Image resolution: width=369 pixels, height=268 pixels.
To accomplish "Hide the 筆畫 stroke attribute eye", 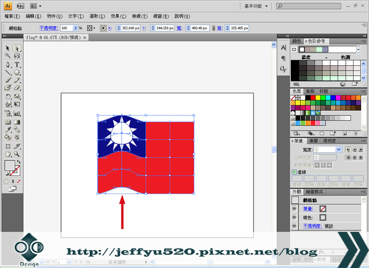I will coord(294,209).
